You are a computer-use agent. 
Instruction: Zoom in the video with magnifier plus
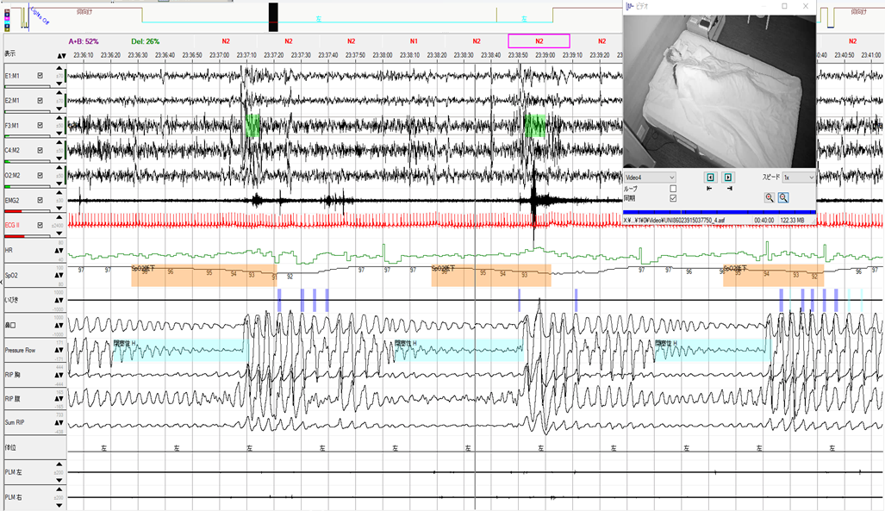768,197
